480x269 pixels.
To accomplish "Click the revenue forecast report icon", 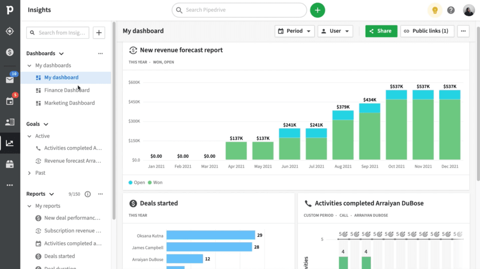I will (133, 50).
